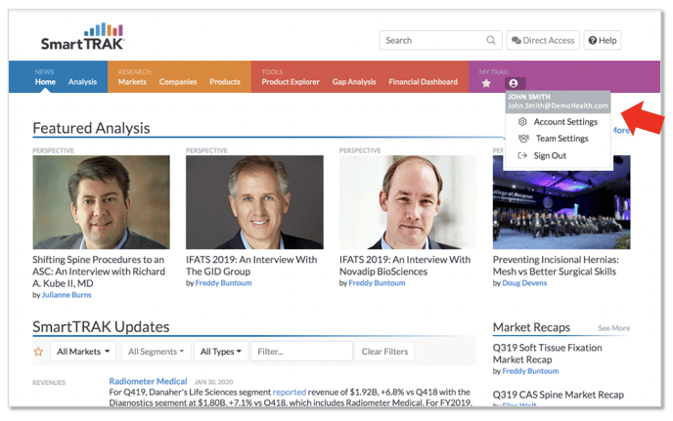Screen dimensions: 673x421
Task: Open the All Markets dropdown
Action: 83,352
